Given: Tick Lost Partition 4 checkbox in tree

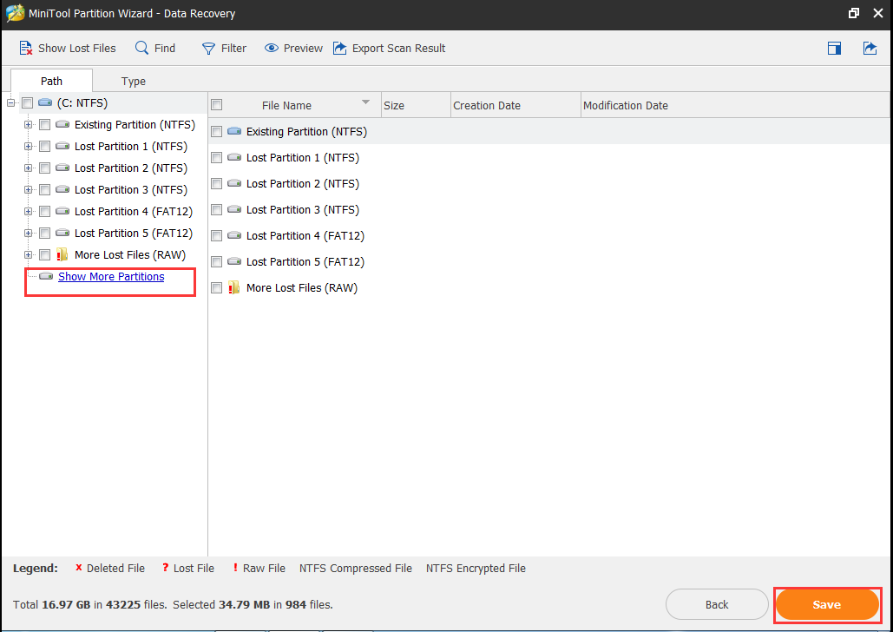Looking at the screenshot, I should tap(44, 212).
